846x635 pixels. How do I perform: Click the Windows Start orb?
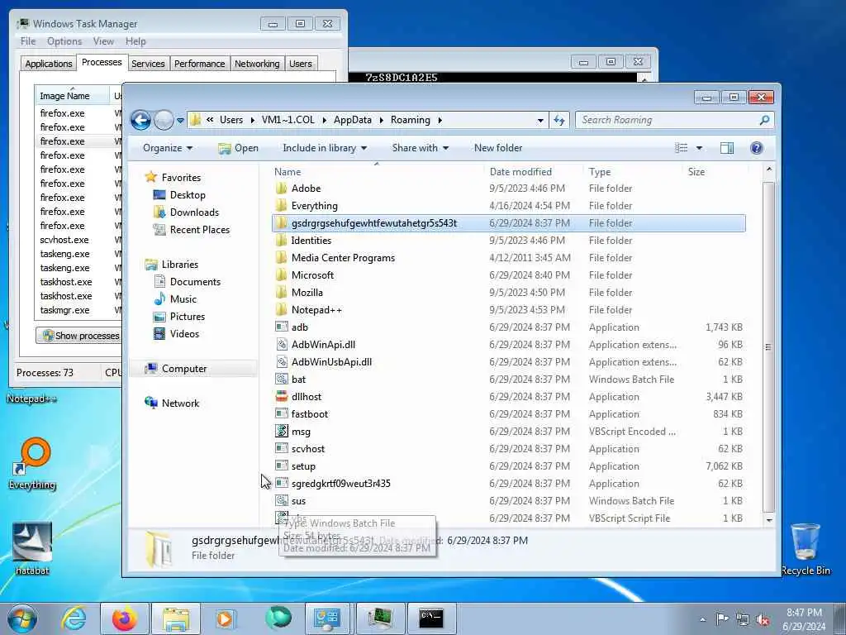point(21,618)
